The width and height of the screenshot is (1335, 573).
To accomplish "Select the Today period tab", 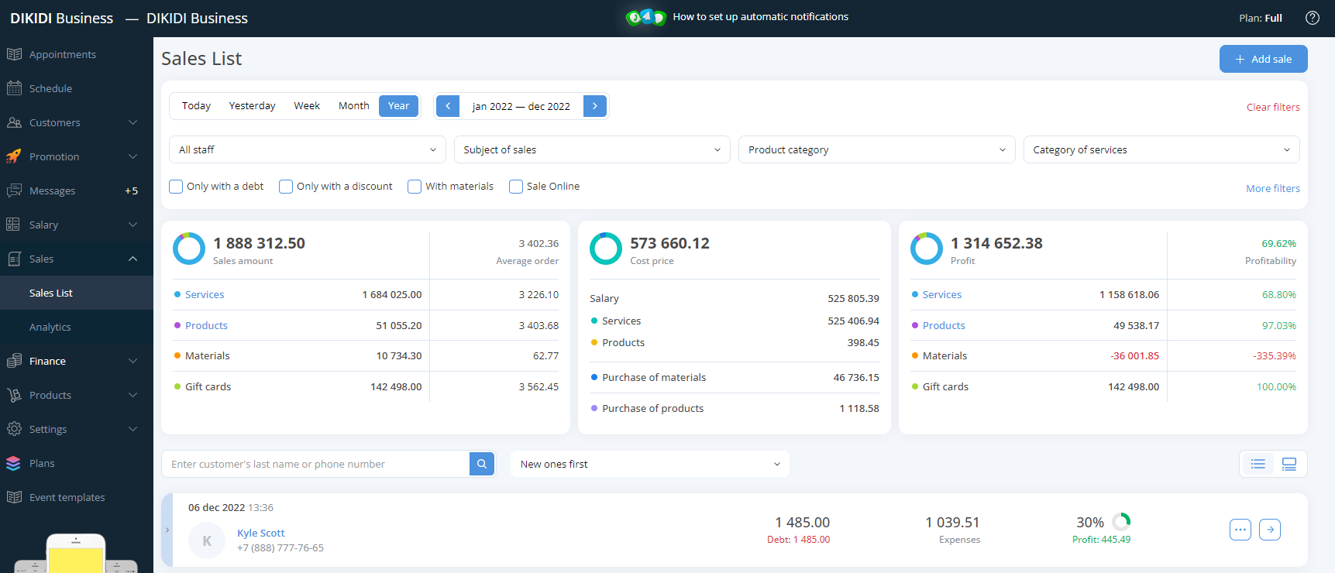I will pyautogui.click(x=196, y=106).
